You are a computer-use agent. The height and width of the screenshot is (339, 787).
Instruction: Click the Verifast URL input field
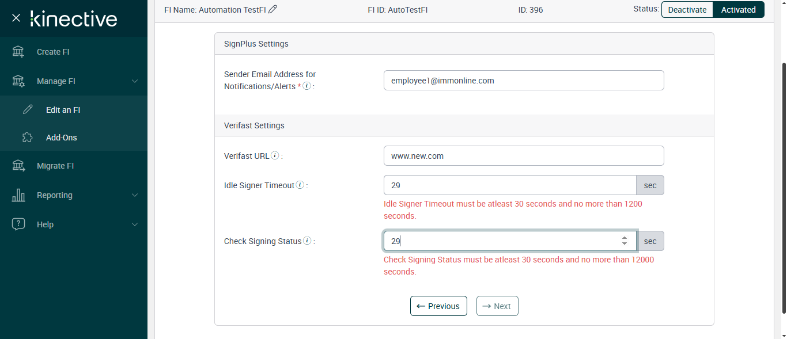523,156
